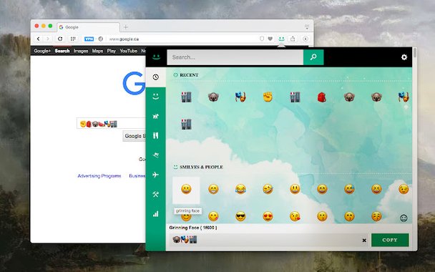The height and width of the screenshot is (272, 435).
Task: Go forward in the browser
Action: pos(48,39)
